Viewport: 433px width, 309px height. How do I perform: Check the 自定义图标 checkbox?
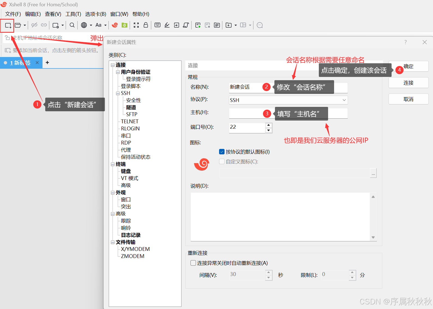coord(222,161)
